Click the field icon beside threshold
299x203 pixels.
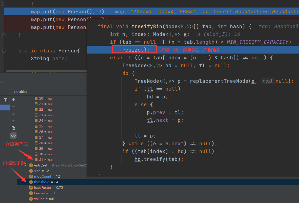[31, 182]
